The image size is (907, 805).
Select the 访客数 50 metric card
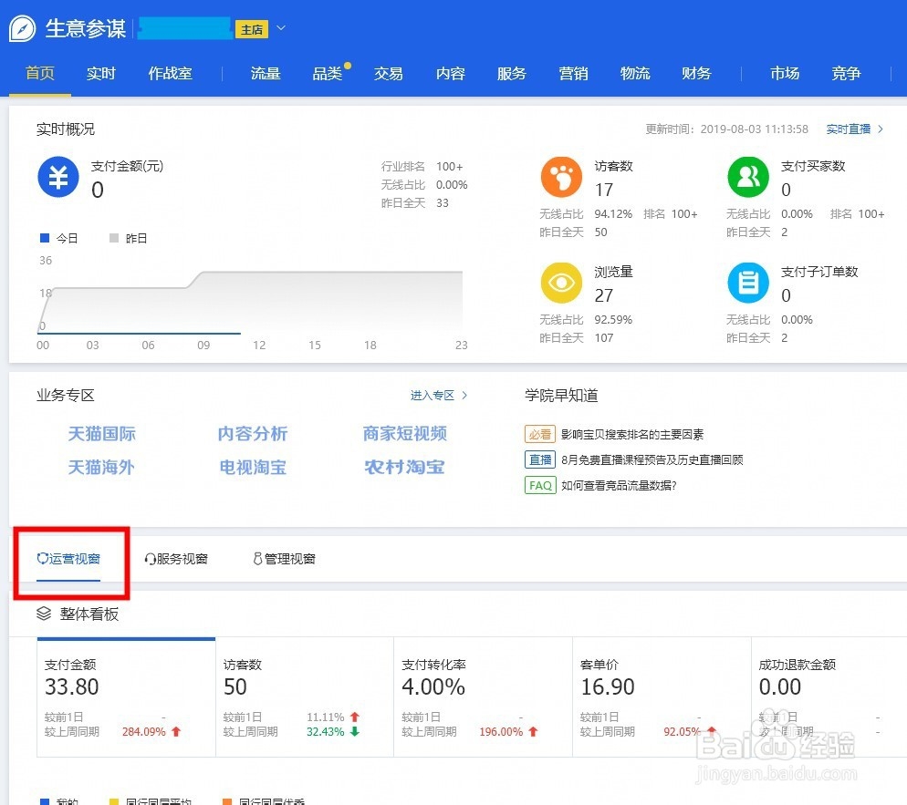[305, 697]
